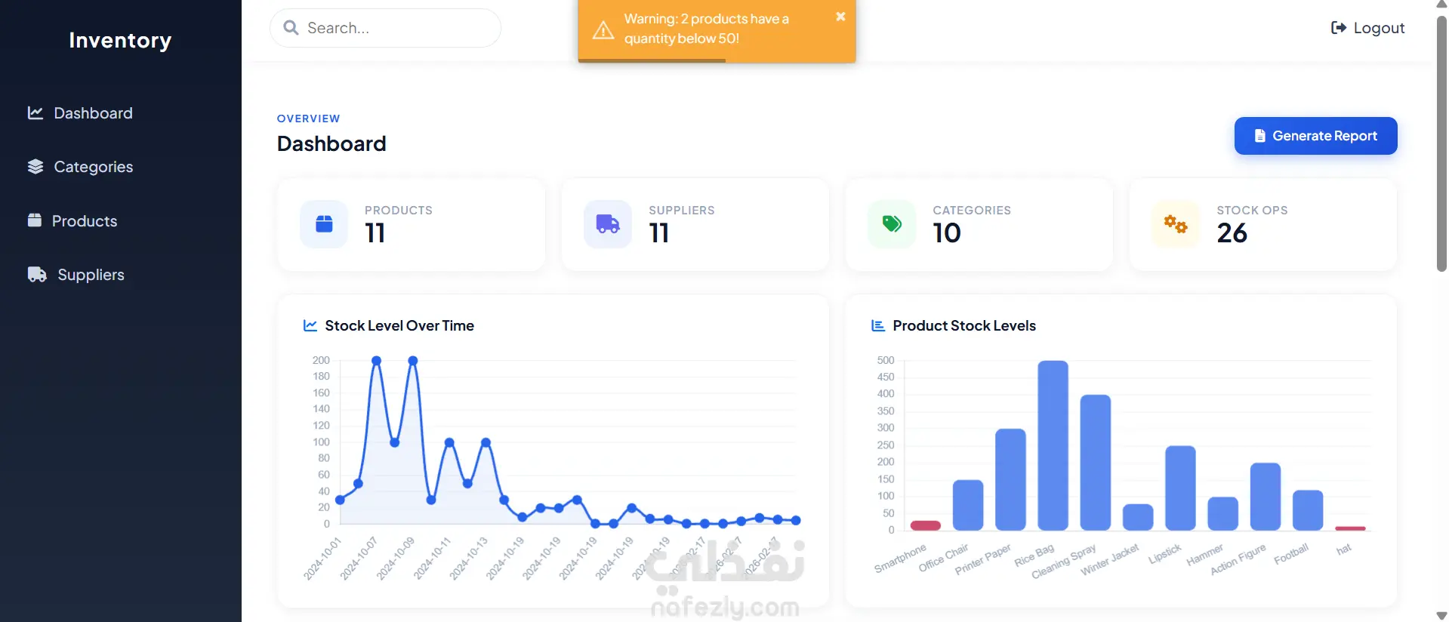
Task: Click the Dashboard chart icon in sidebar
Action: 35,113
